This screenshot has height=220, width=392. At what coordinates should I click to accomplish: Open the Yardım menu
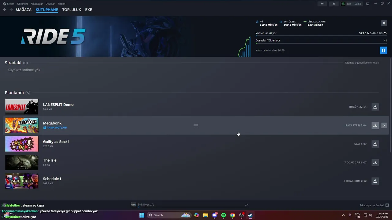pos(61,4)
